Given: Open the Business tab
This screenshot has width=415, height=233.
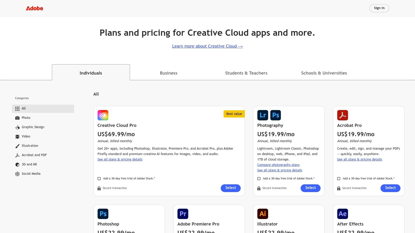Looking at the screenshot, I should [169, 73].
